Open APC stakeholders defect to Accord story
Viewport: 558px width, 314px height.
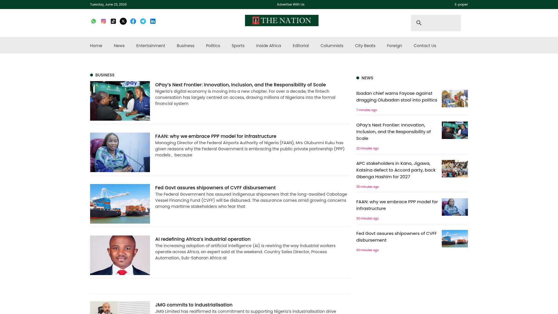[x=396, y=170]
